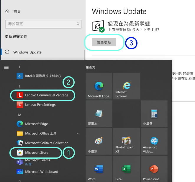195x182 pixels.
Task: Click the letter L group header
Action: point(20,86)
